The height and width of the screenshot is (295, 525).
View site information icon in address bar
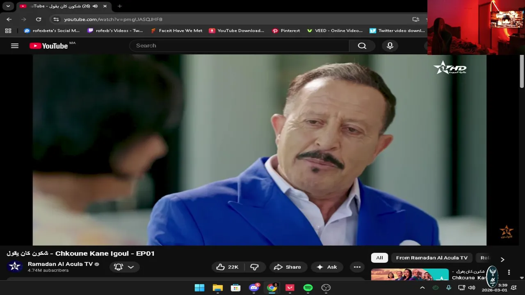56,19
